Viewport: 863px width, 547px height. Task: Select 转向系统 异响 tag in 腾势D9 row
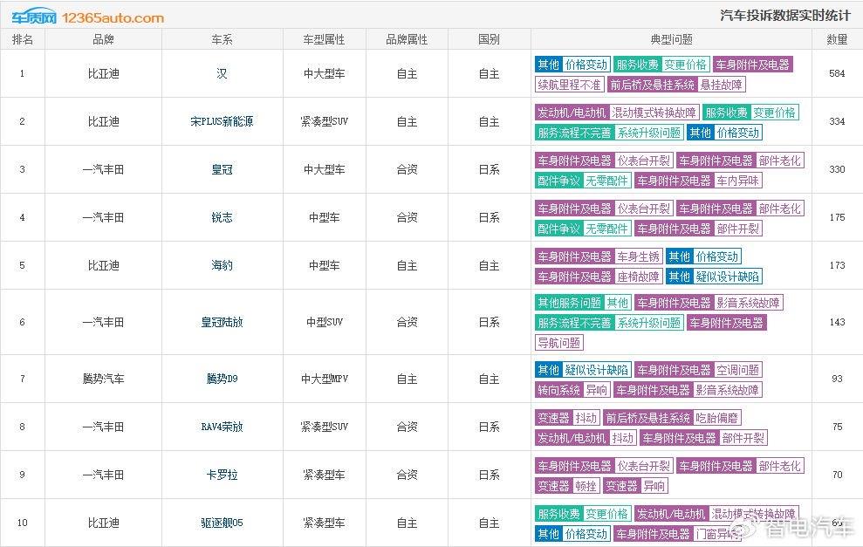click(572, 390)
